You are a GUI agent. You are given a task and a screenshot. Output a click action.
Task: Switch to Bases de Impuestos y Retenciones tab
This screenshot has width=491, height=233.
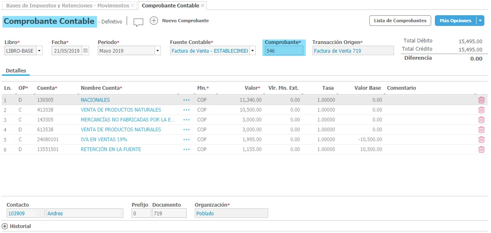click(x=67, y=6)
